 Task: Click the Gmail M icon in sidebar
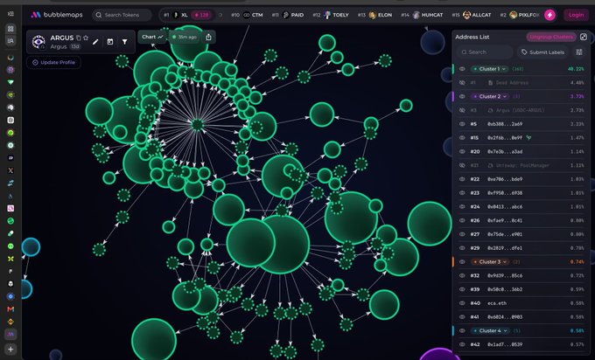10,309
